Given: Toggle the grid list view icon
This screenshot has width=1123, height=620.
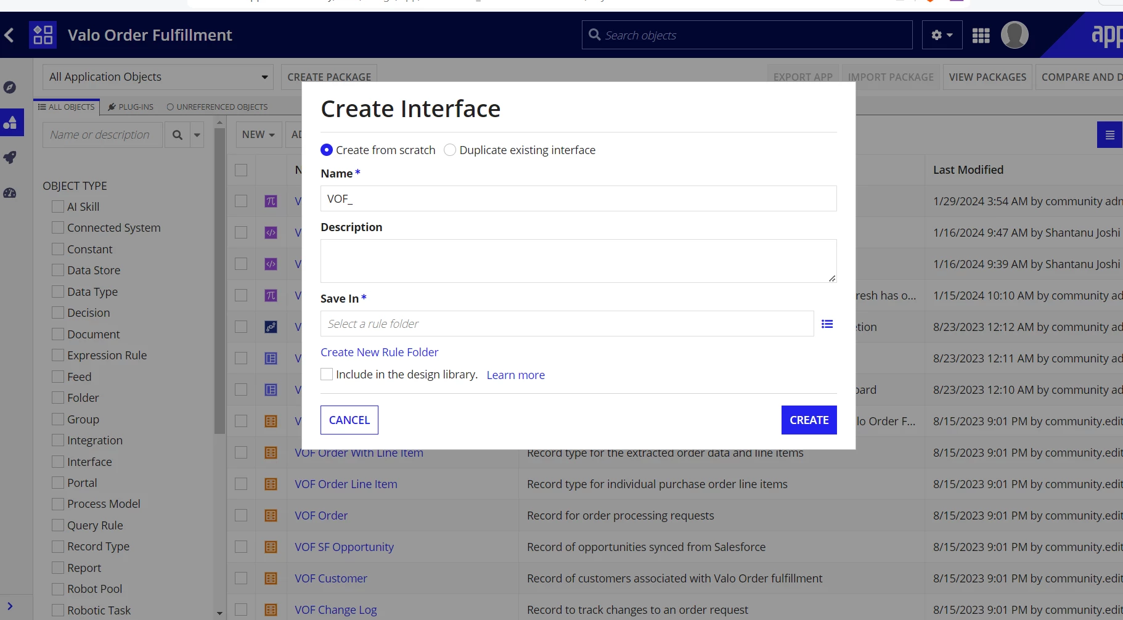Looking at the screenshot, I should [x=1109, y=135].
